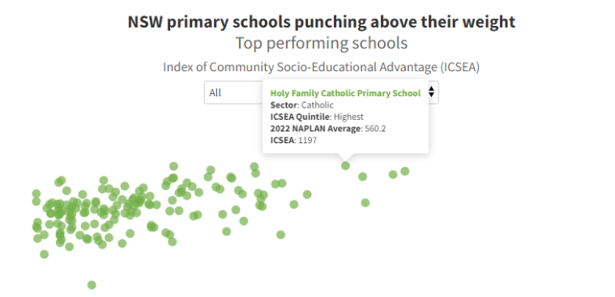Select the dot under the Holy Family tooltip pointer
Screen dimensions: 615x297
[345, 166]
